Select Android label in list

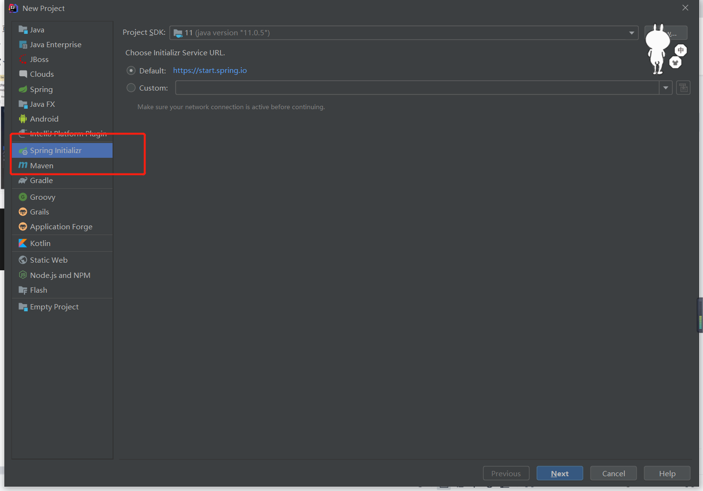[44, 119]
